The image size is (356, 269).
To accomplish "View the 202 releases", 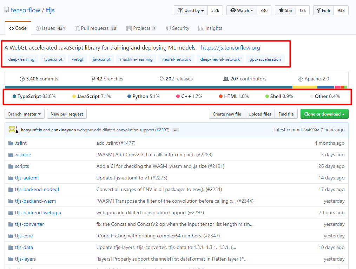I will [x=176, y=79].
